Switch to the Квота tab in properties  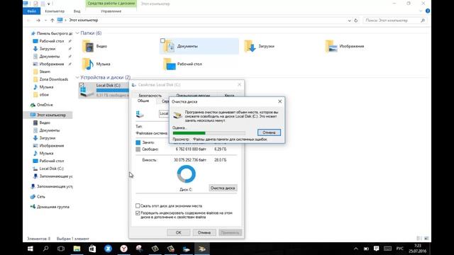(230, 96)
